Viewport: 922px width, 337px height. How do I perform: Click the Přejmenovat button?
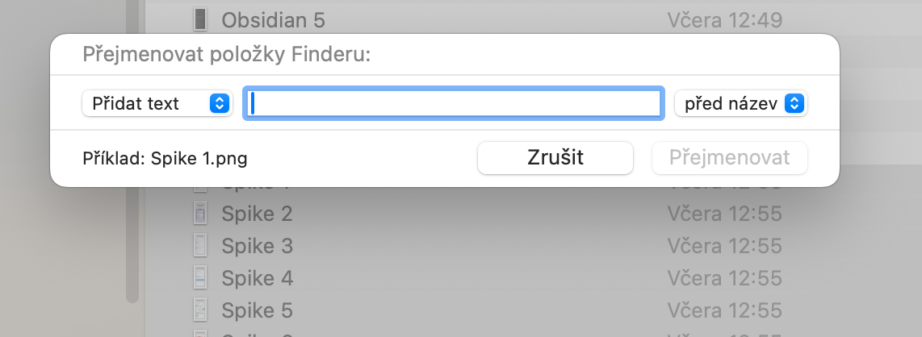click(729, 158)
